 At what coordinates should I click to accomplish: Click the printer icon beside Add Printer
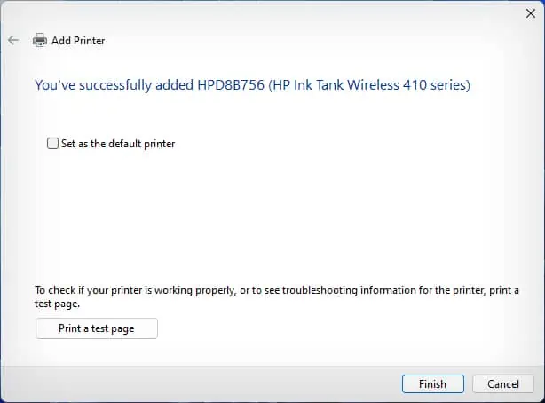pyautogui.click(x=39, y=40)
